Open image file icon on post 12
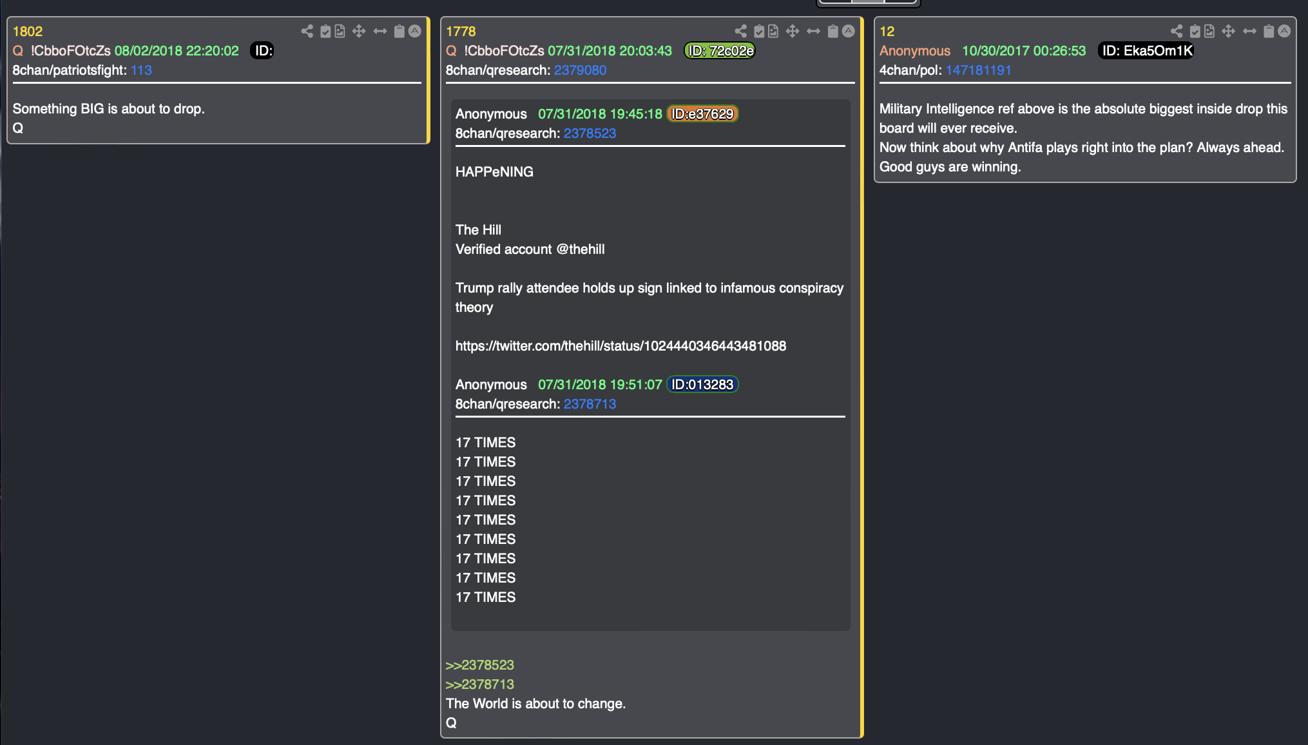This screenshot has width=1308, height=745. point(1209,31)
